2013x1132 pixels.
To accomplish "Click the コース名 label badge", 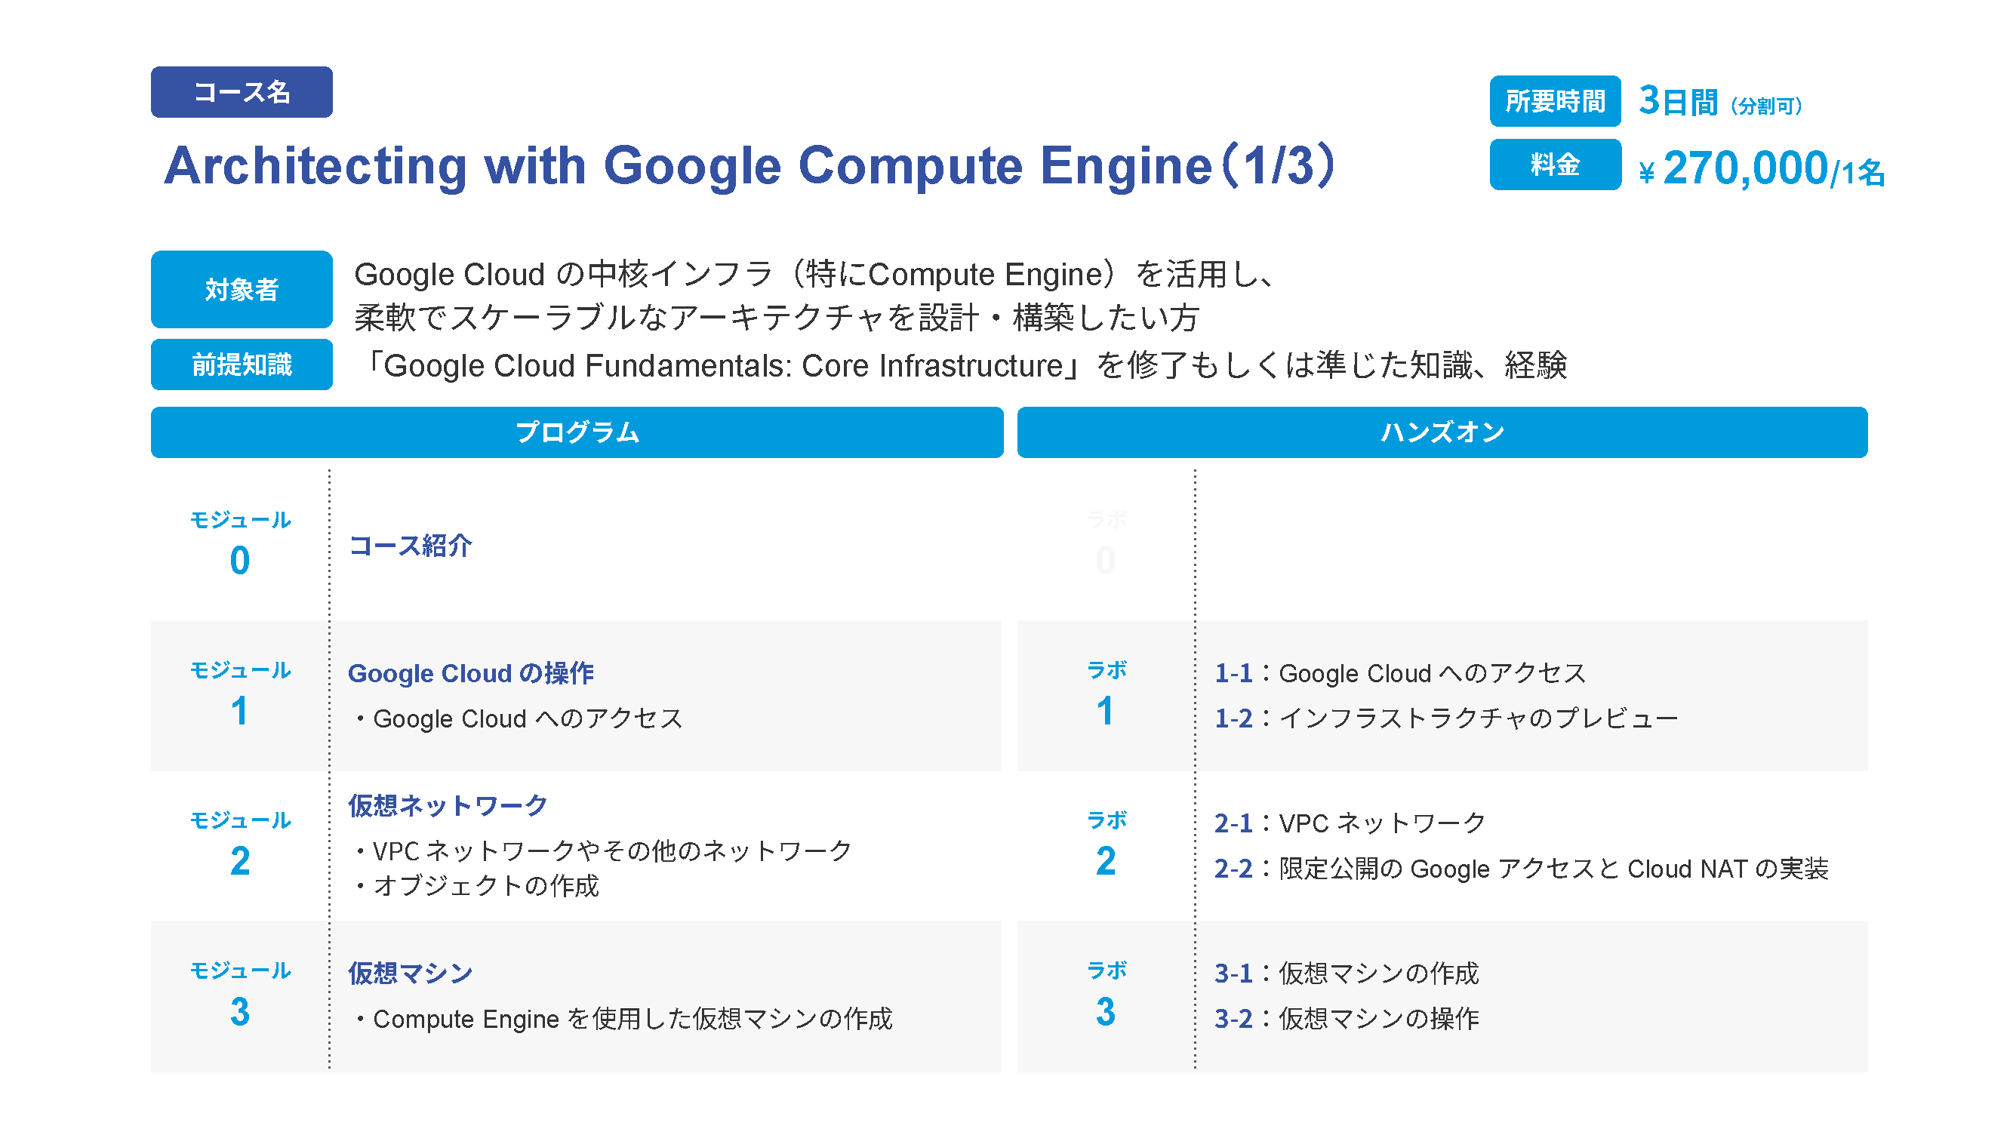I will 242,92.
